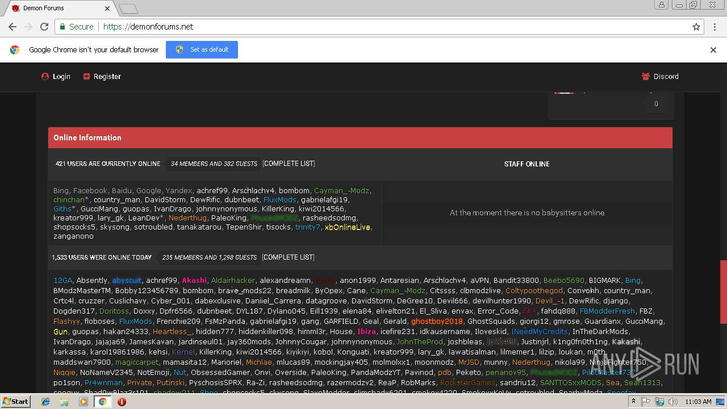Click the username magiccarpet
Image resolution: width=727 pixels, height=409 pixels.
[x=138, y=362]
